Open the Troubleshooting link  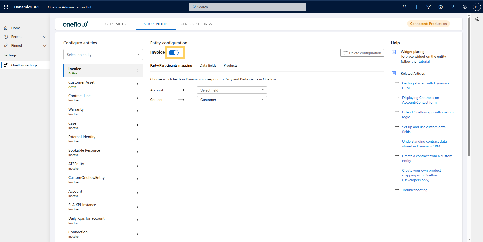(415, 190)
